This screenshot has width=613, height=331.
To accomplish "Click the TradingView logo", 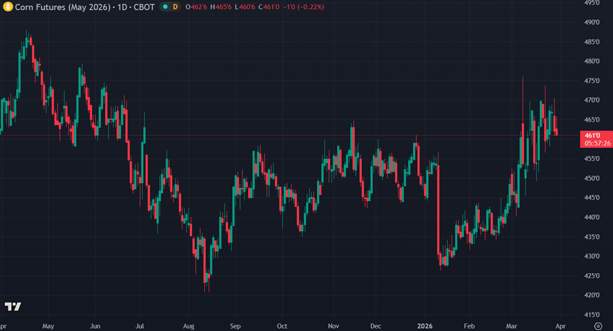I will tap(13, 307).
